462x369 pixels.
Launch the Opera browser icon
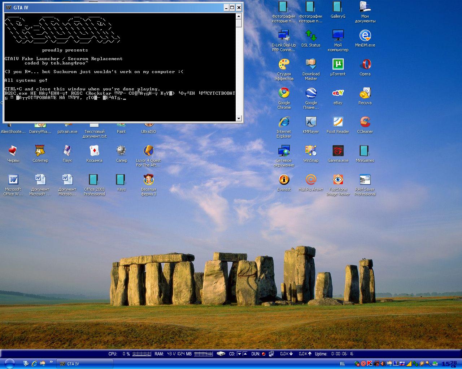[x=365, y=67]
